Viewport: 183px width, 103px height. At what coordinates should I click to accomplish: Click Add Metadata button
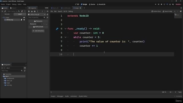pos(38,31)
